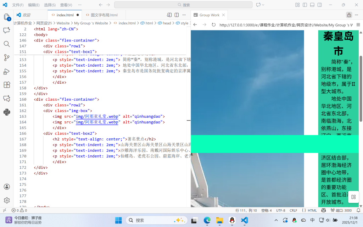The width and height of the screenshot is (363, 227).
Task: Open the preview address bar hamburger menu
Action: point(358,25)
